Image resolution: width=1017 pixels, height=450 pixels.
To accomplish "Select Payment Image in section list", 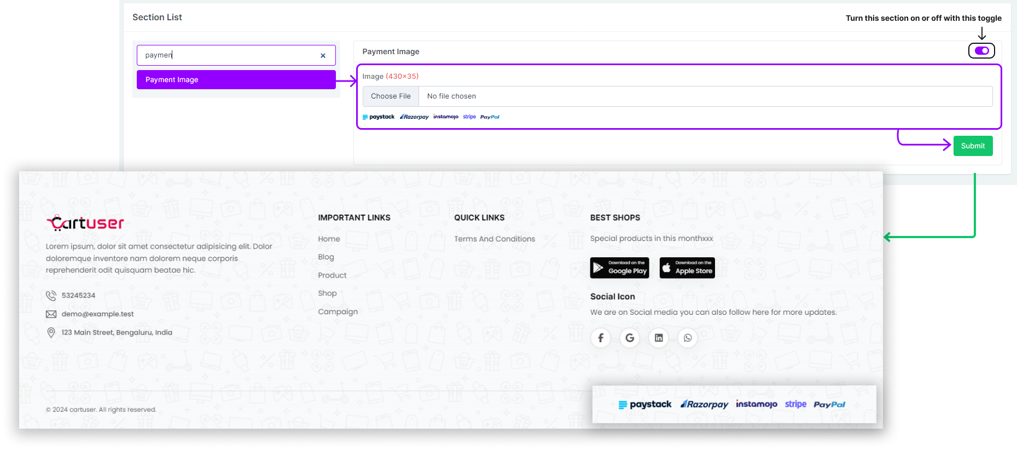I will tap(236, 79).
